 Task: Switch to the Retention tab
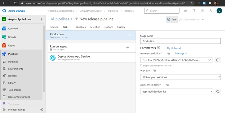pos(95,27)
